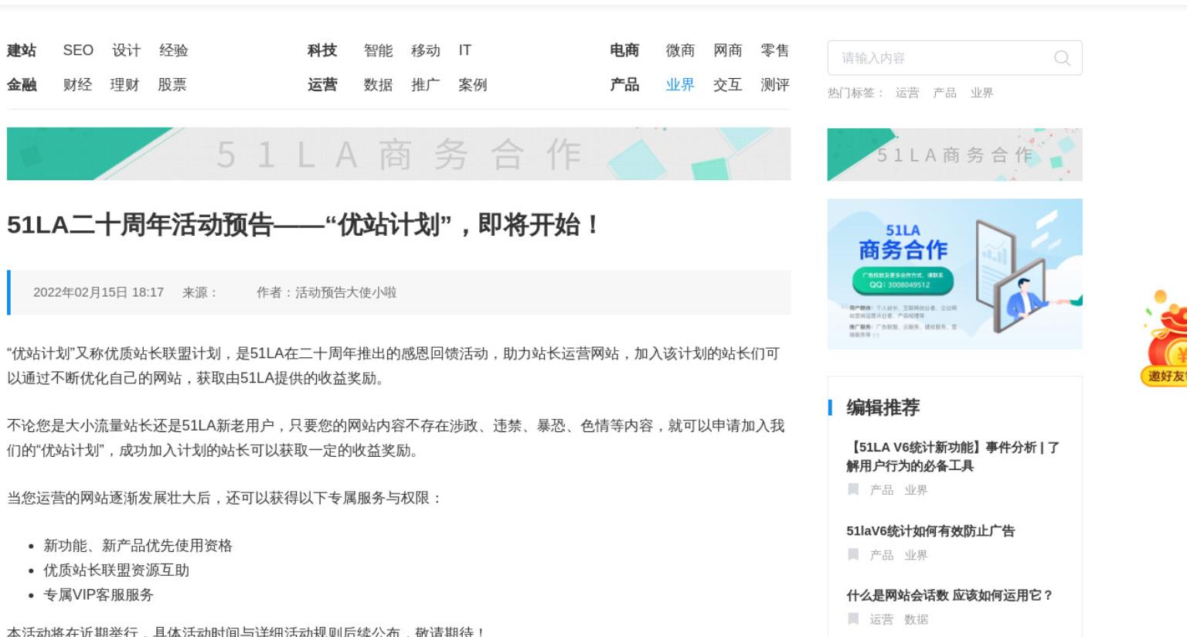Select the 科技 category heading

point(322,50)
